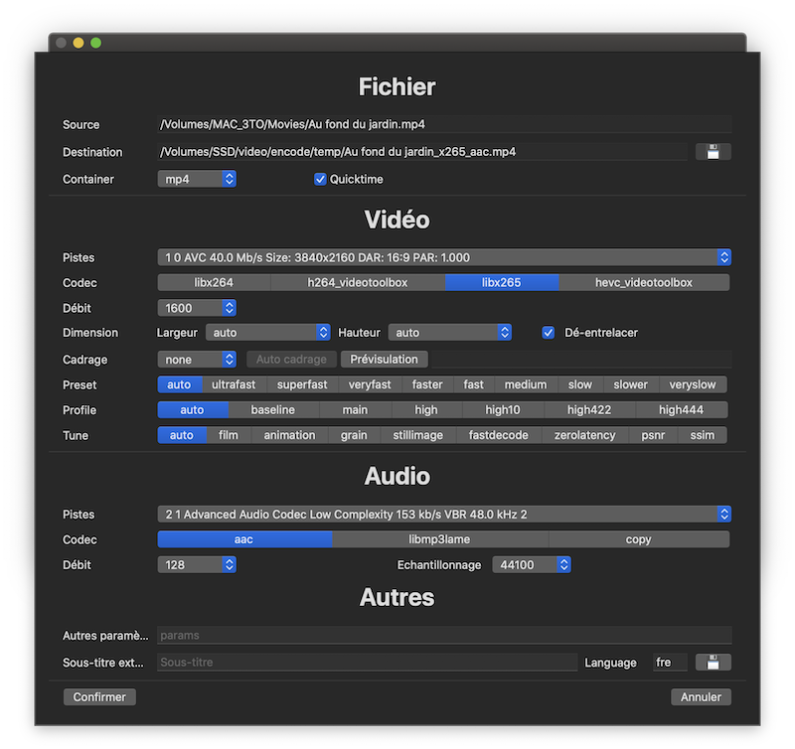Open the Echantillonnage 44100 dropdown

(x=532, y=564)
